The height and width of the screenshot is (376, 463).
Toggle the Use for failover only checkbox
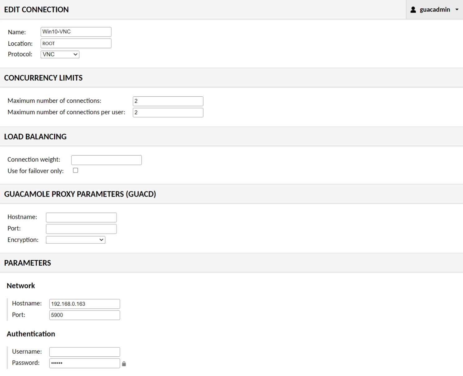(76, 170)
